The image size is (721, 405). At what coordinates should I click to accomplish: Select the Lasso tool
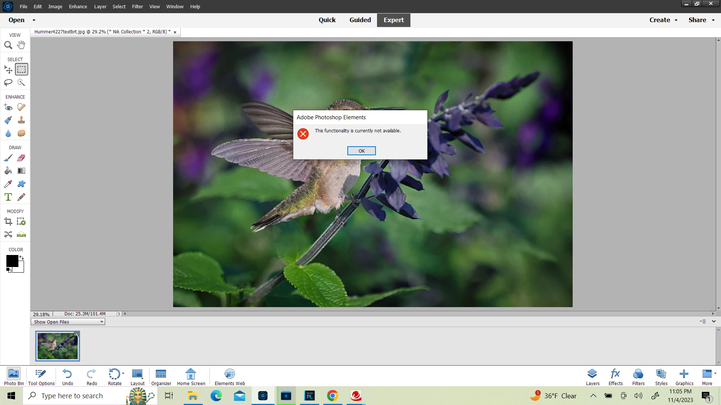[x=8, y=82]
